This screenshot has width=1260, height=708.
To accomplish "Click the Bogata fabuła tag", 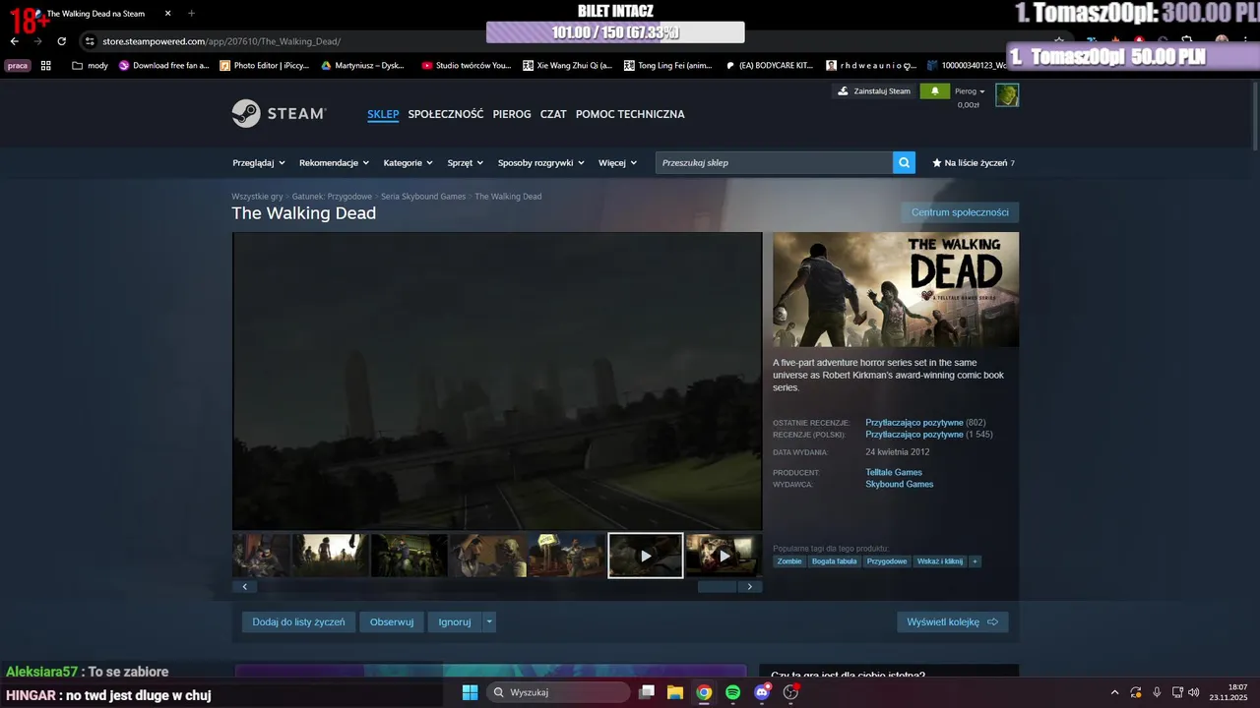I will pyautogui.click(x=835, y=561).
